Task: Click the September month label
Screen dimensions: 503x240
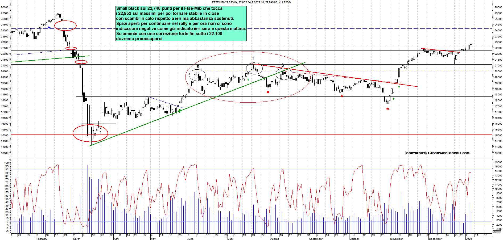Action: pos(316,239)
